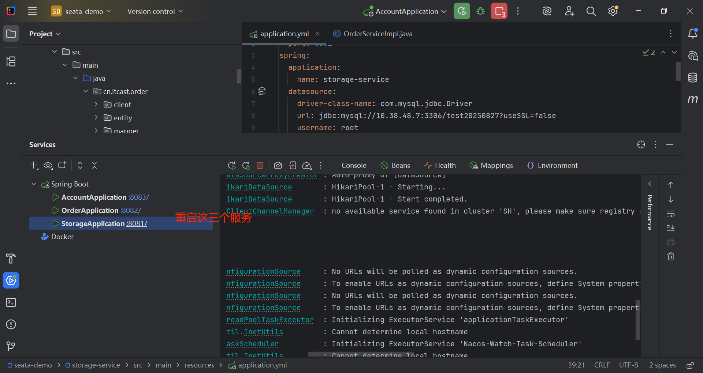Open OrderApplication port :8082/ link
The width and height of the screenshot is (703, 373).
pyautogui.click(x=131, y=210)
